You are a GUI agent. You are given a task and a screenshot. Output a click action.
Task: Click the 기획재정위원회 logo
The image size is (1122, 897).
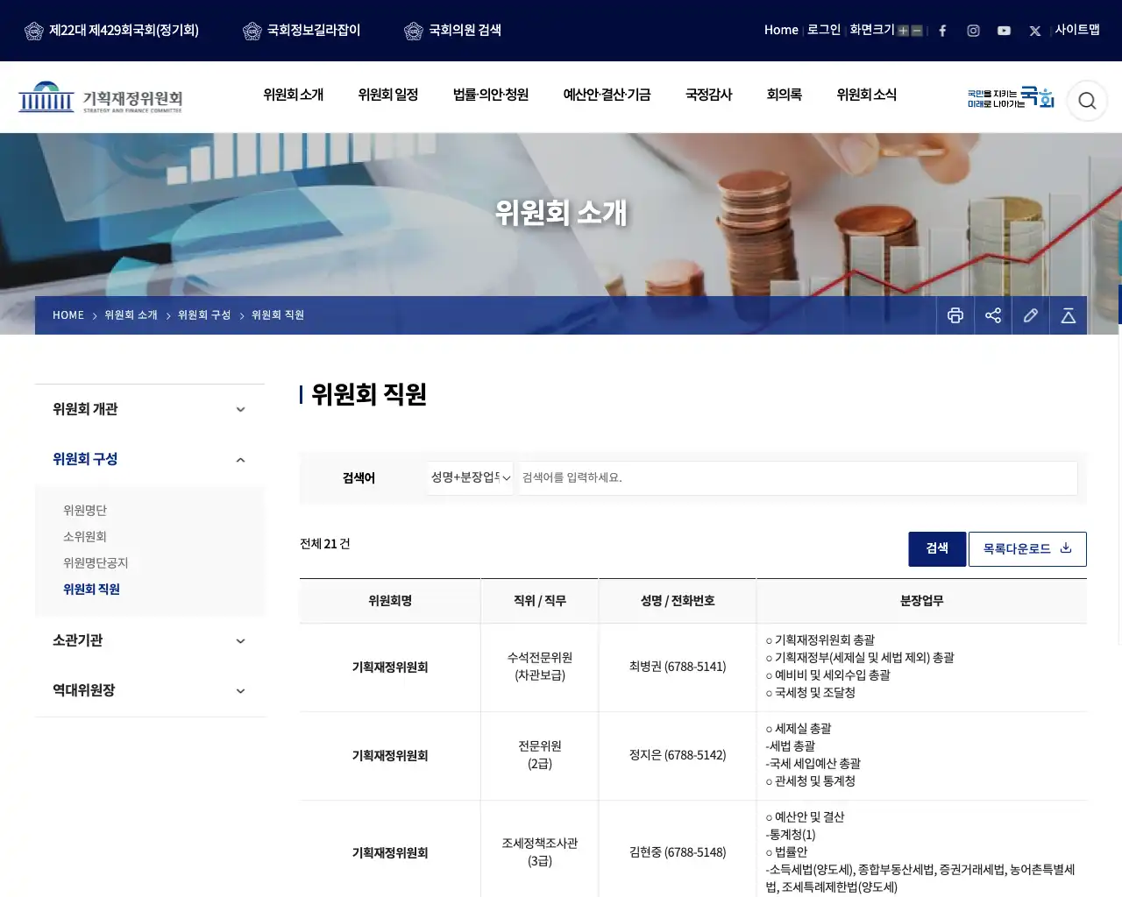(101, 97)
